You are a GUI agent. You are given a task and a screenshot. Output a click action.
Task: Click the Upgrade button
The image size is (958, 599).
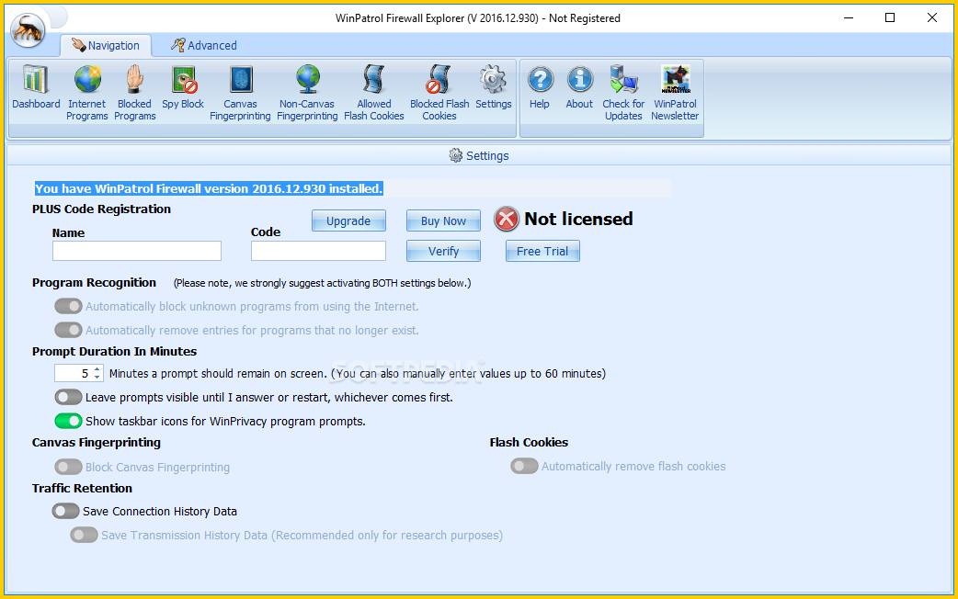[x=348, y=221]
